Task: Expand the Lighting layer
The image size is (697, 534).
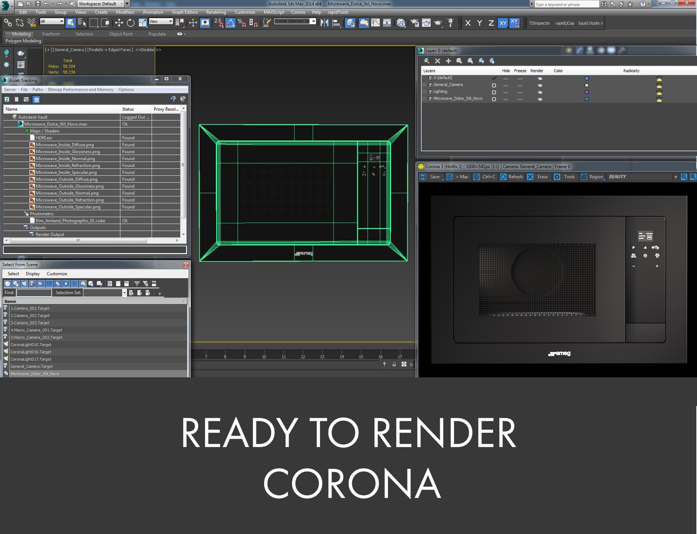Action: (424, 92)
